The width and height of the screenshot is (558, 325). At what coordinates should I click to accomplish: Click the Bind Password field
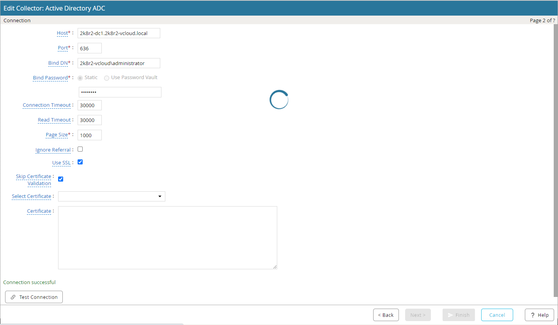[120, 92]
